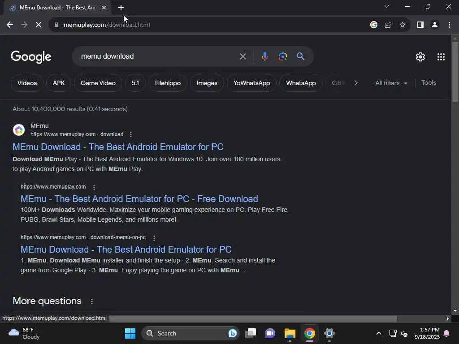Select the YoWhatsApp filter chip

click(x=252, y=83)
